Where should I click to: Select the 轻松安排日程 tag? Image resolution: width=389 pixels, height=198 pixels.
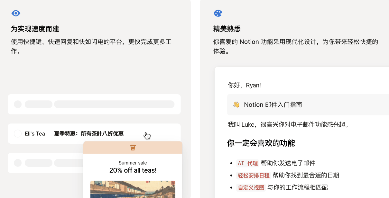pyautogui.click(x=254, y=175)
